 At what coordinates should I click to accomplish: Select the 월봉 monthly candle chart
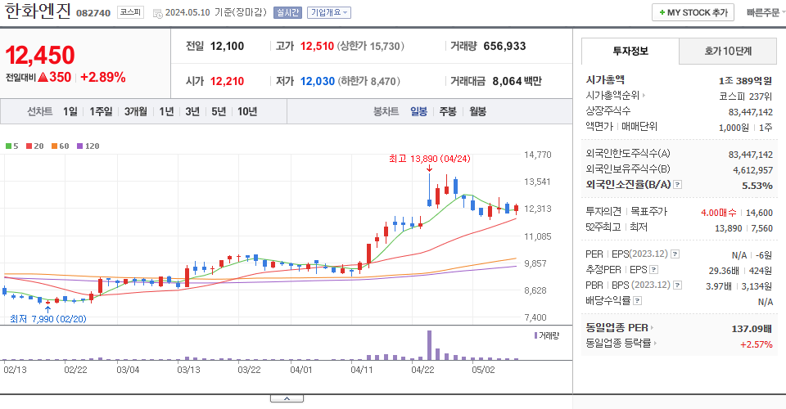(x=477, y=111)
